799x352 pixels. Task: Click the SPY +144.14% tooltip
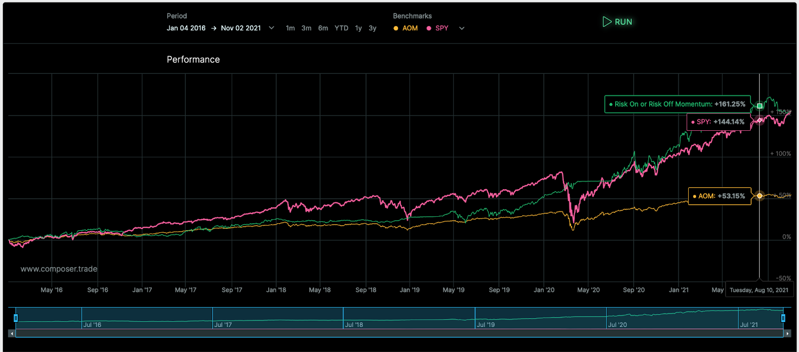tap(719, 122)
